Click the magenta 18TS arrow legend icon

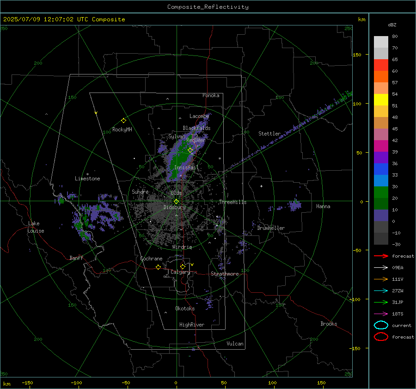[381, 314]
